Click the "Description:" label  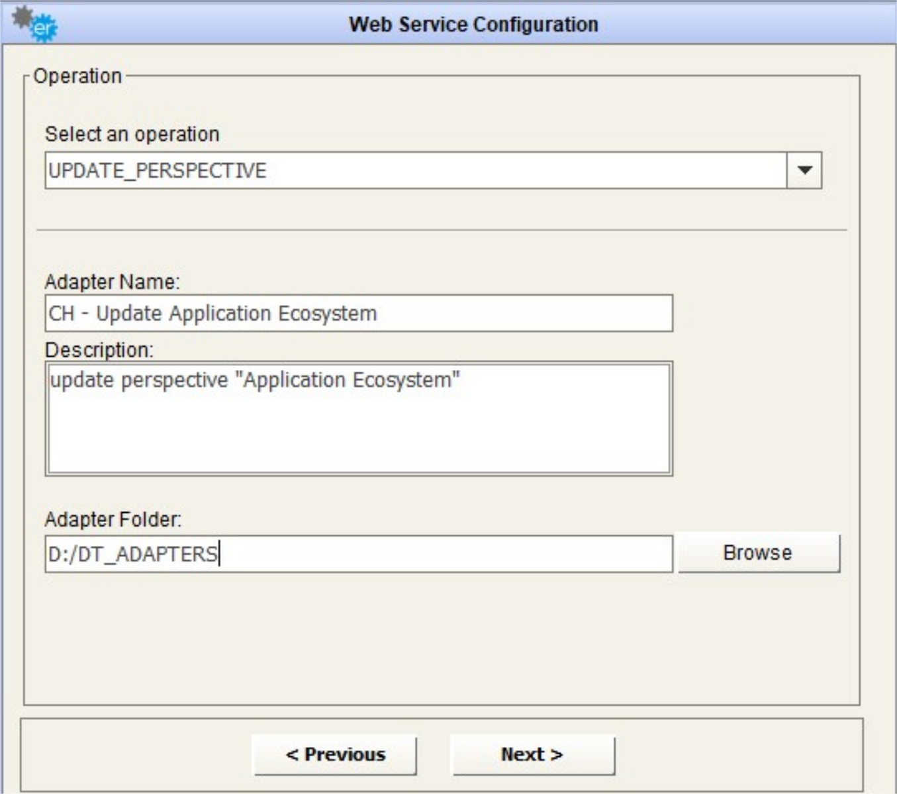99,350
